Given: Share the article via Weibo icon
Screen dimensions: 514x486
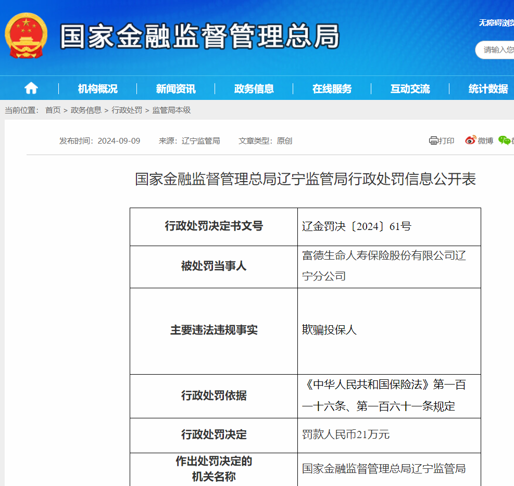Looking at the screenshot, I should click(x=471, y=140).
